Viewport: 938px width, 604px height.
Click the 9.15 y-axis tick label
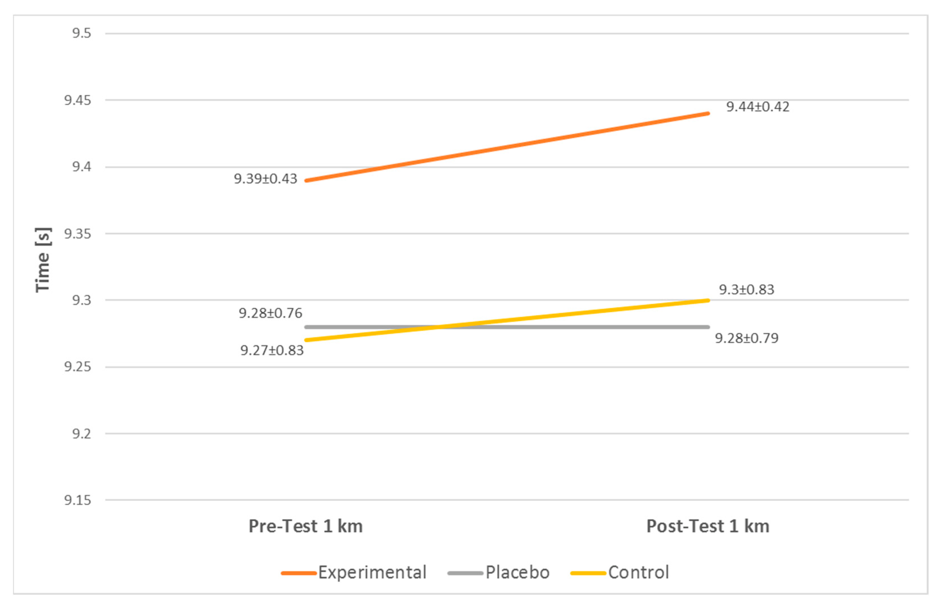[78, 500]
